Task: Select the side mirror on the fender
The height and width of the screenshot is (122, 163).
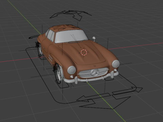Action: tap(94, 39)
